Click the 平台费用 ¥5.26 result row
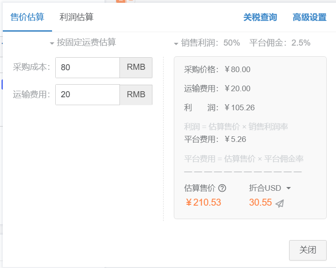Screen dimensions: 336x268 (x=215, y=139)
